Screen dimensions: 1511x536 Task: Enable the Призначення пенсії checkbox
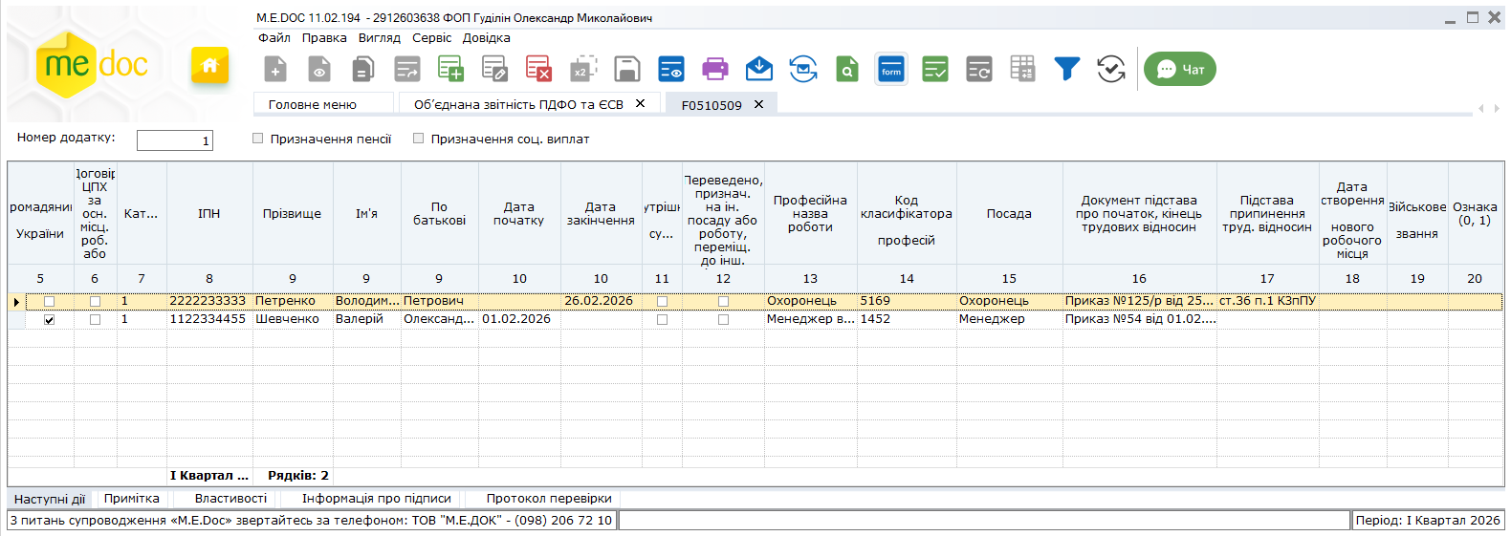[257, 139]
